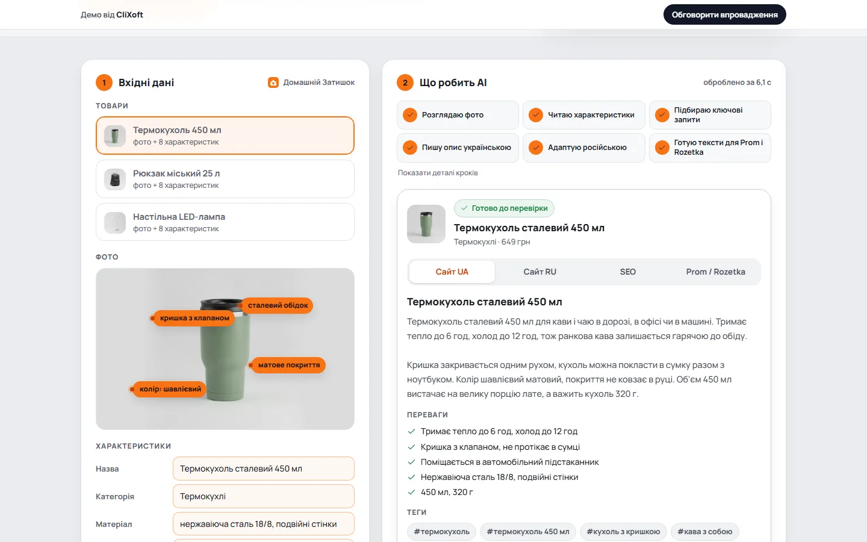Click the green check in Готово до перевірки badge

point(464,208)
